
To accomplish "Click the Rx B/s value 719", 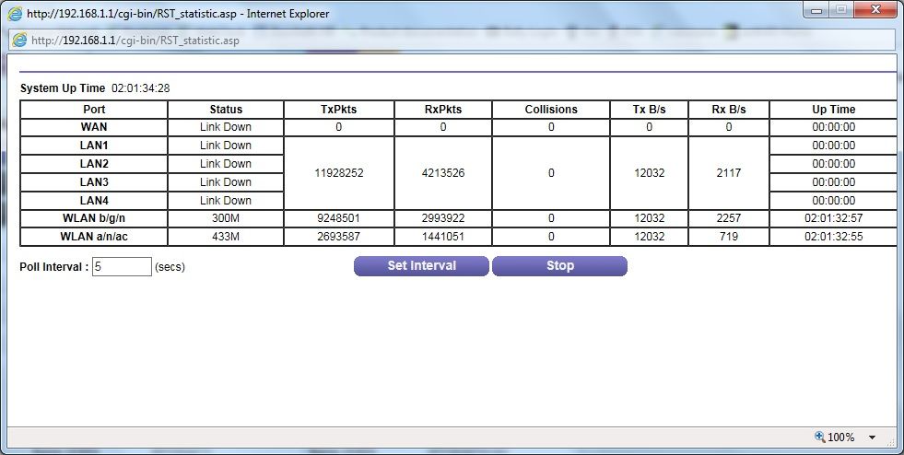I will [x=729, y=237].
